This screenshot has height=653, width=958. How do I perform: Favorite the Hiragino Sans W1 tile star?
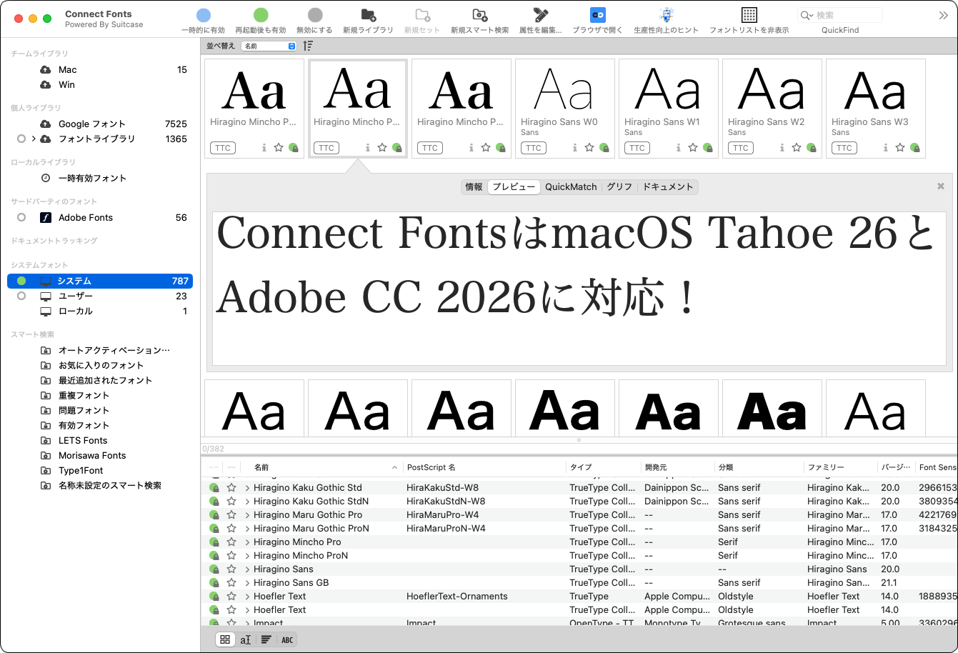click(693, 148)
